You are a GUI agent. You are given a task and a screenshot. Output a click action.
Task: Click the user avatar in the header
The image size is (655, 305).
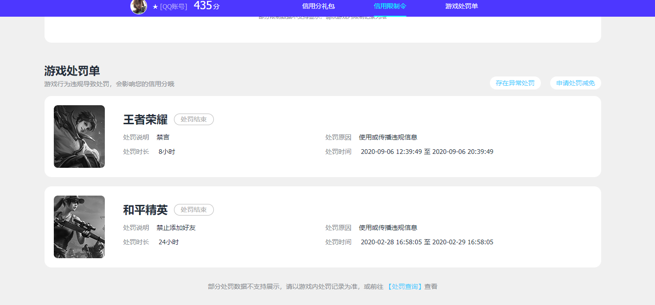click(139, 6)
